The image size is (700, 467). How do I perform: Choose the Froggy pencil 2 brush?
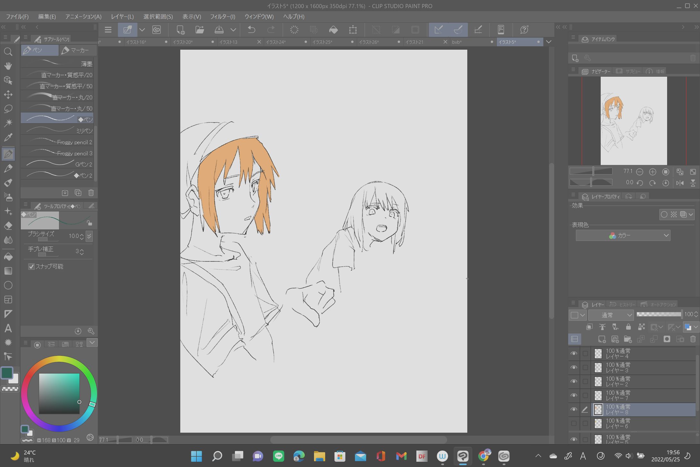pos(58,142)
